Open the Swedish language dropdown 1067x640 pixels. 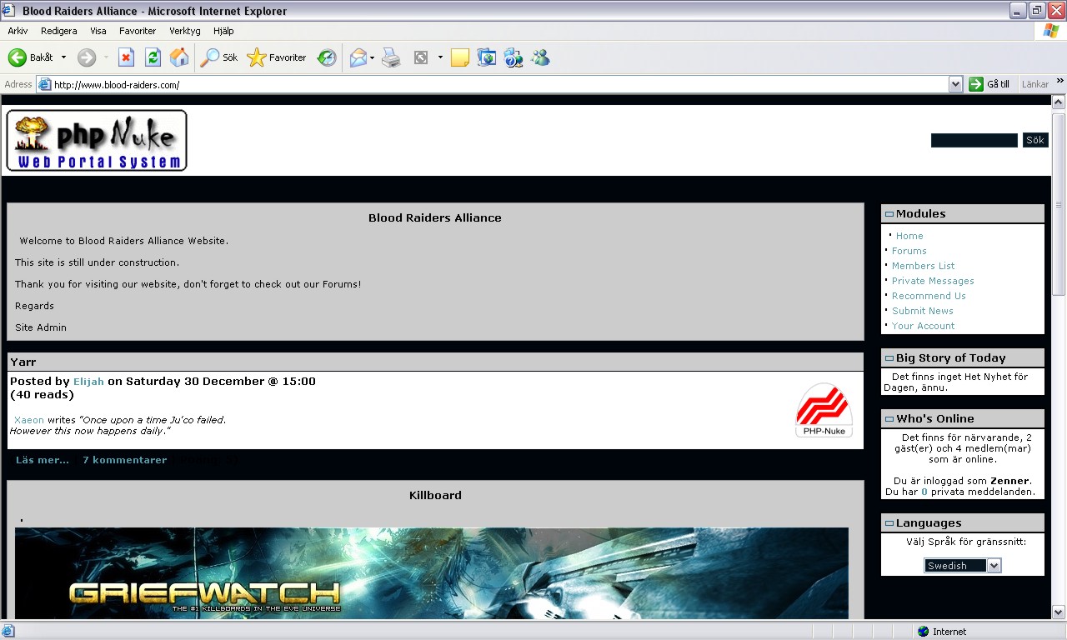963,566
